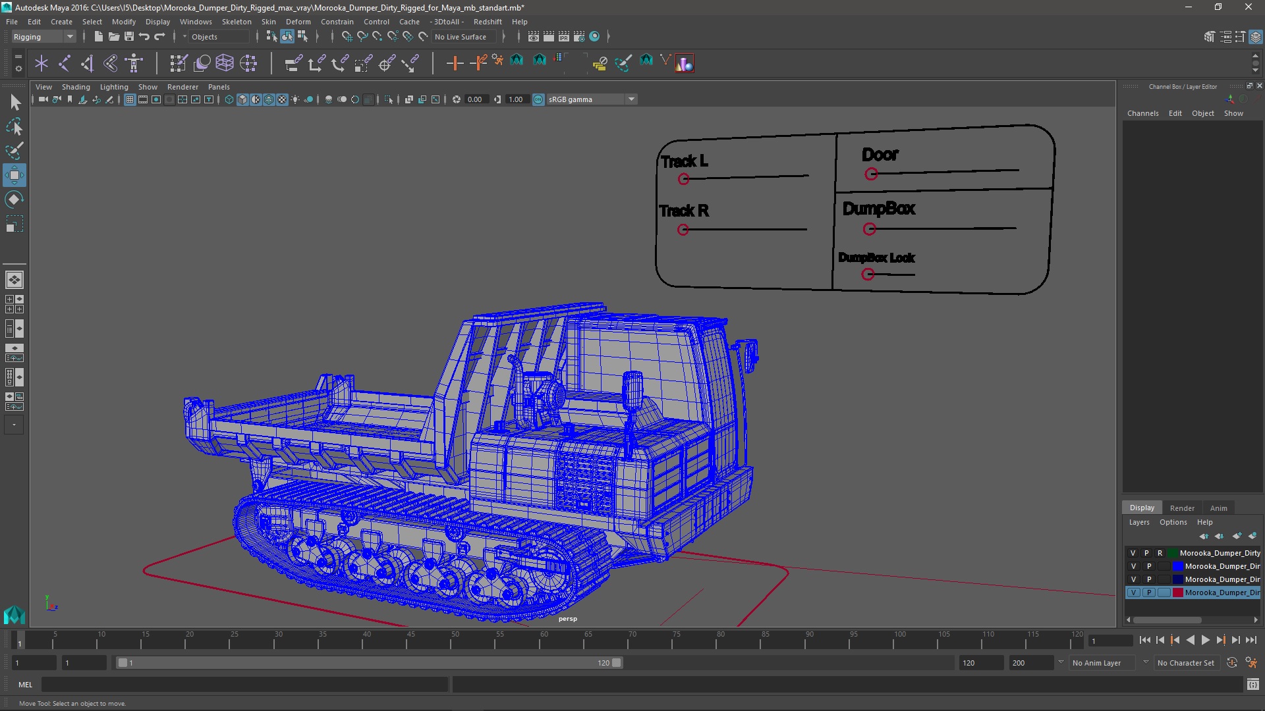Click the HumanIK skeleton shelf icon
The width and height of the screenshot is (1265, 711).
point(134,63)
